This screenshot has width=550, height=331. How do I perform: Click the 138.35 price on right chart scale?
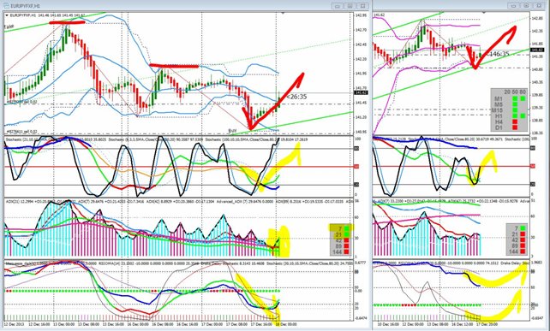537,133
